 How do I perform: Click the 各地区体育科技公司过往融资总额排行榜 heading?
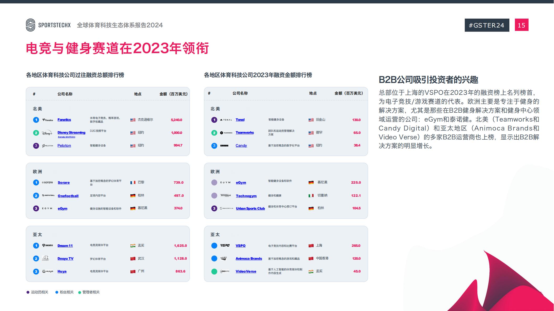point(75,75)
